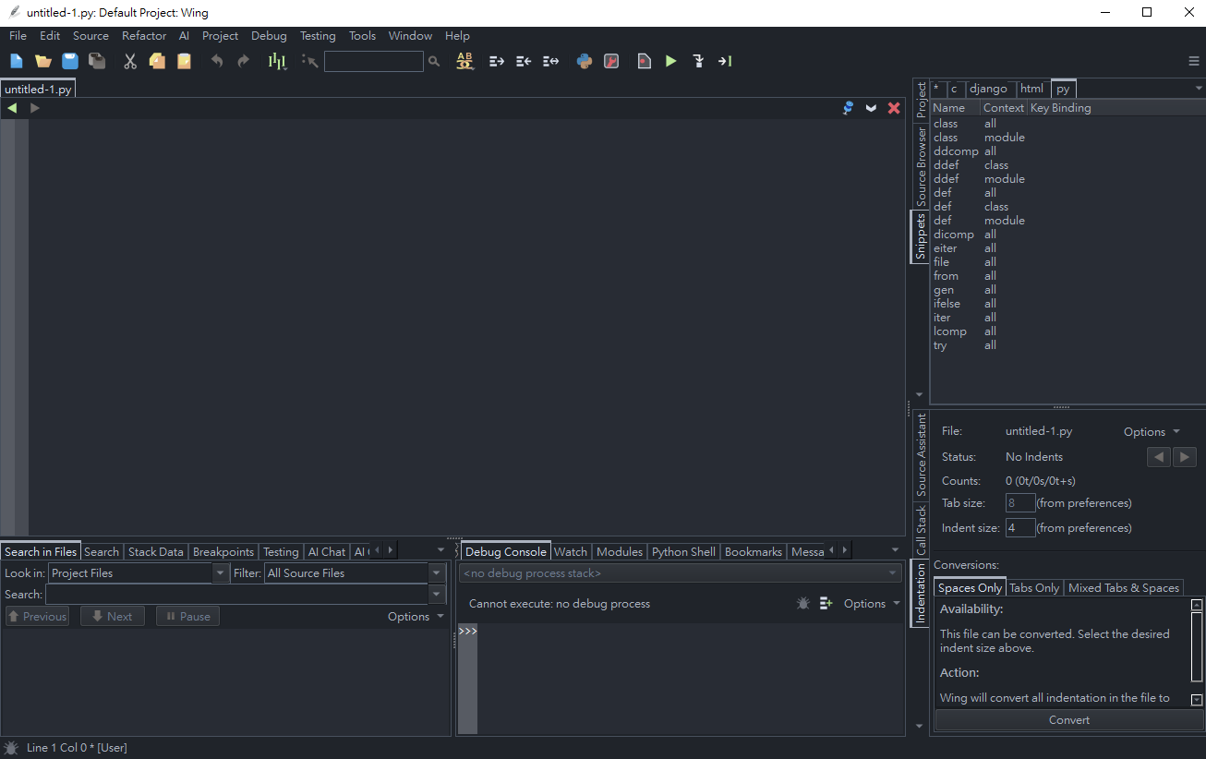The width and height of the screenshot is (1206, 759).
Task: Click the bug icon in Debug Console
Action: point(802,603)
